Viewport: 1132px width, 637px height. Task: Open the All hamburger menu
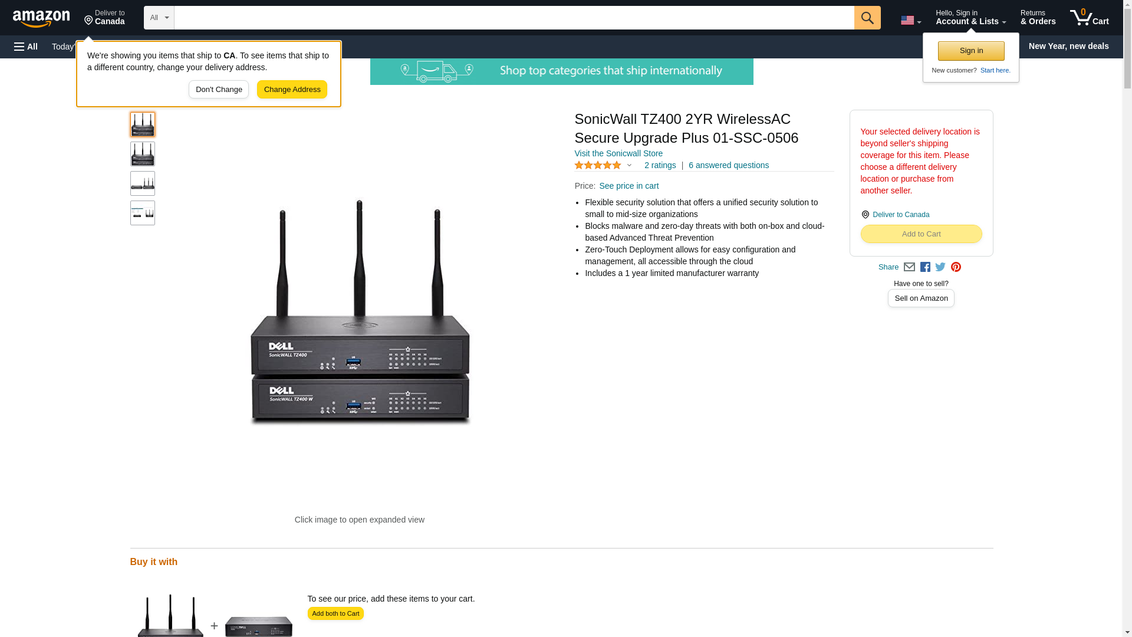coord(26,47)
